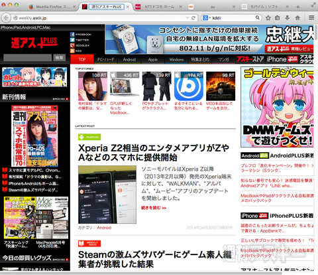
Task: Open the 知らない番号でも安心 LINE who link
Action: (277, 183)
